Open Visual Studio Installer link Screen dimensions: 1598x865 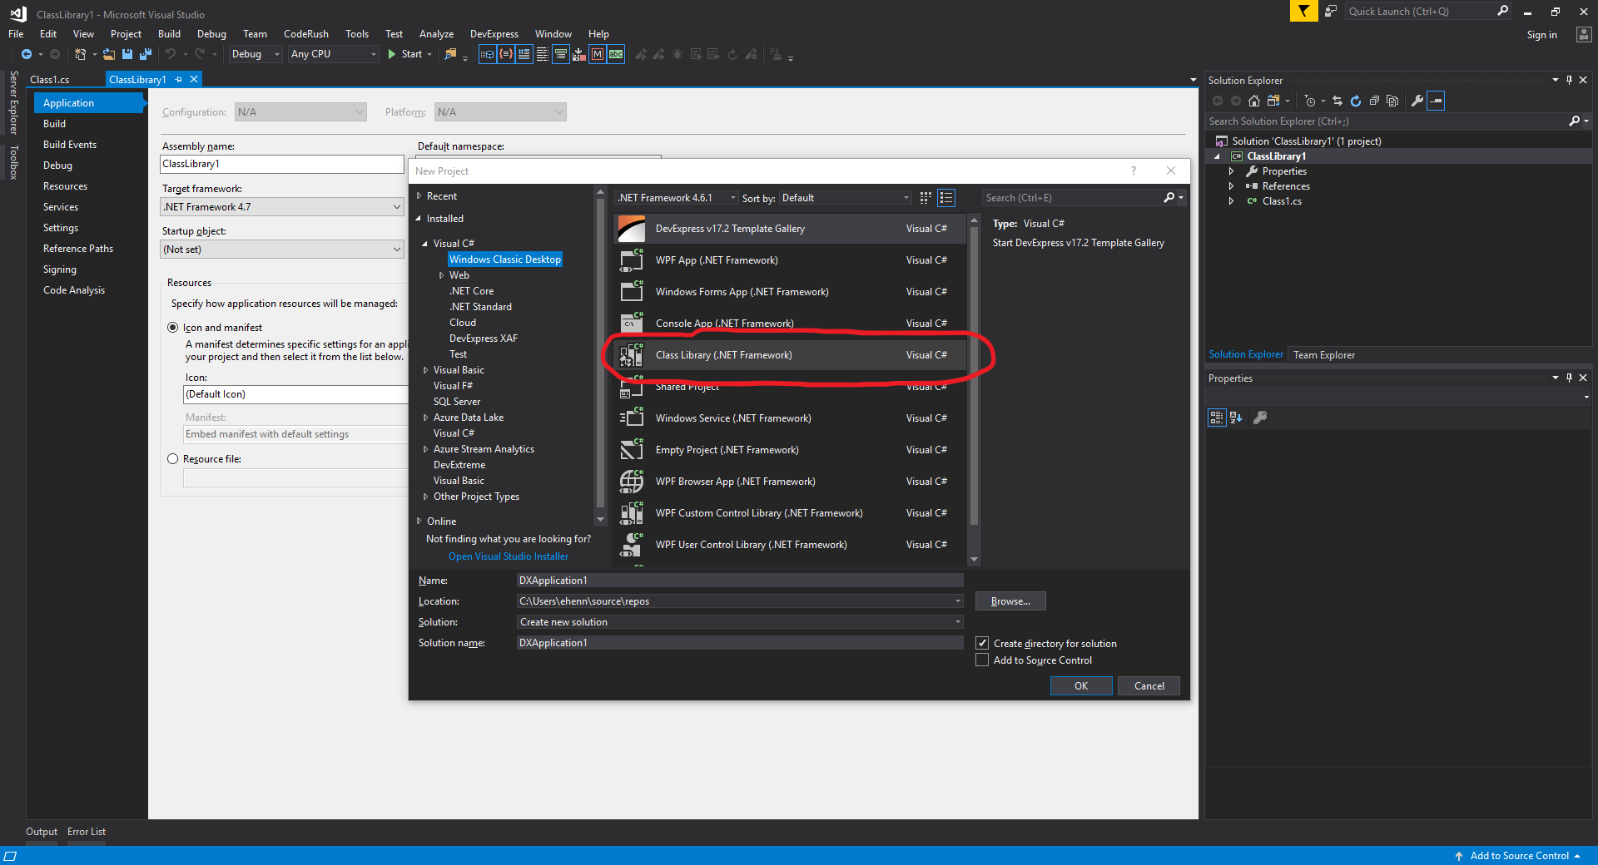(x=509, y=556)
